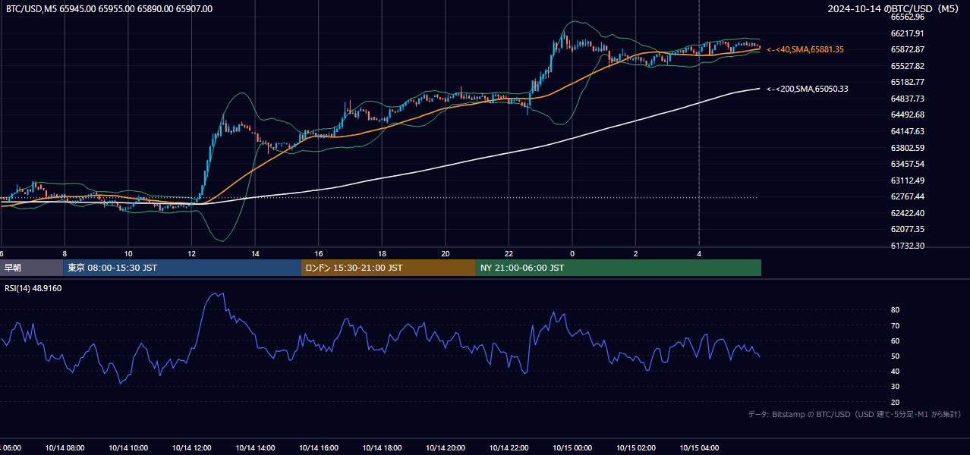This screenshot has width=970, height=455.
Task: Click price axis value 62422.40
Action: click(907, 213)
